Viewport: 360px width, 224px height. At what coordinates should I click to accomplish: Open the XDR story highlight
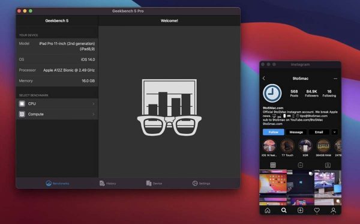[305, 148]
